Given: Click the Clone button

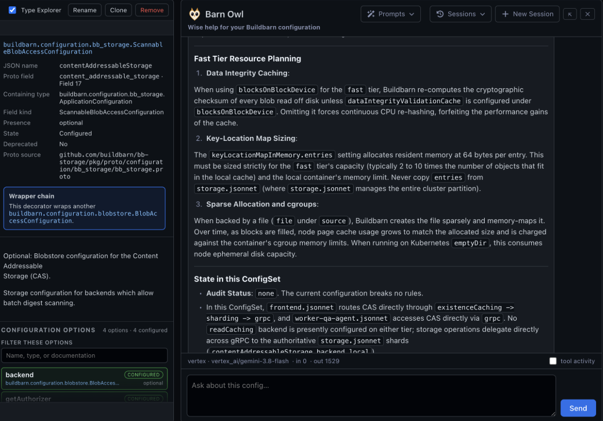Looking at the screenshot, I should pyautogui.click(x=118, y=10).
